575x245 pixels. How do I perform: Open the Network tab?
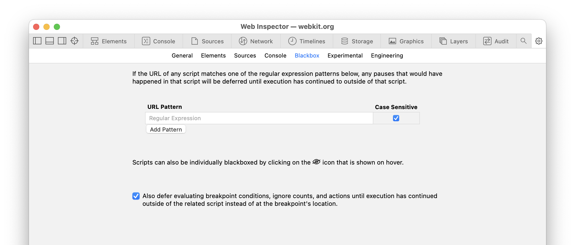pyautogui.click(x=256, y=41)
